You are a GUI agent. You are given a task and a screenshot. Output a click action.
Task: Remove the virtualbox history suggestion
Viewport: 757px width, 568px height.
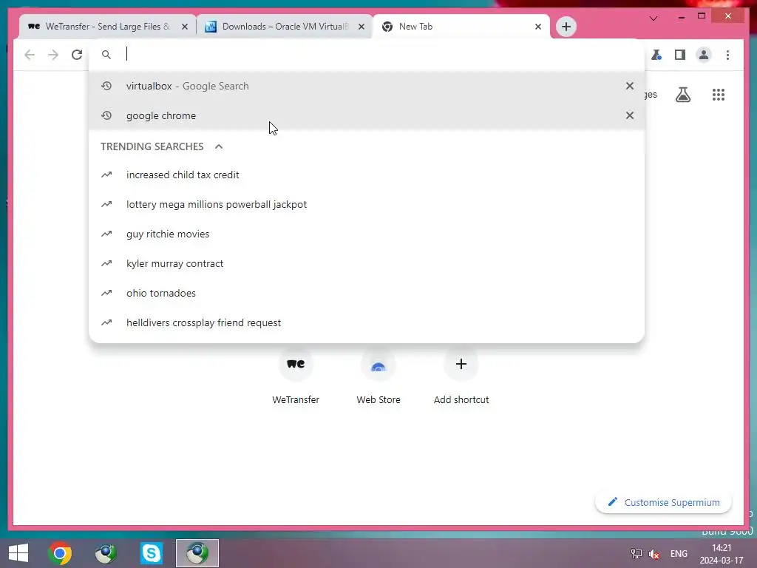(x=630, y=86)
